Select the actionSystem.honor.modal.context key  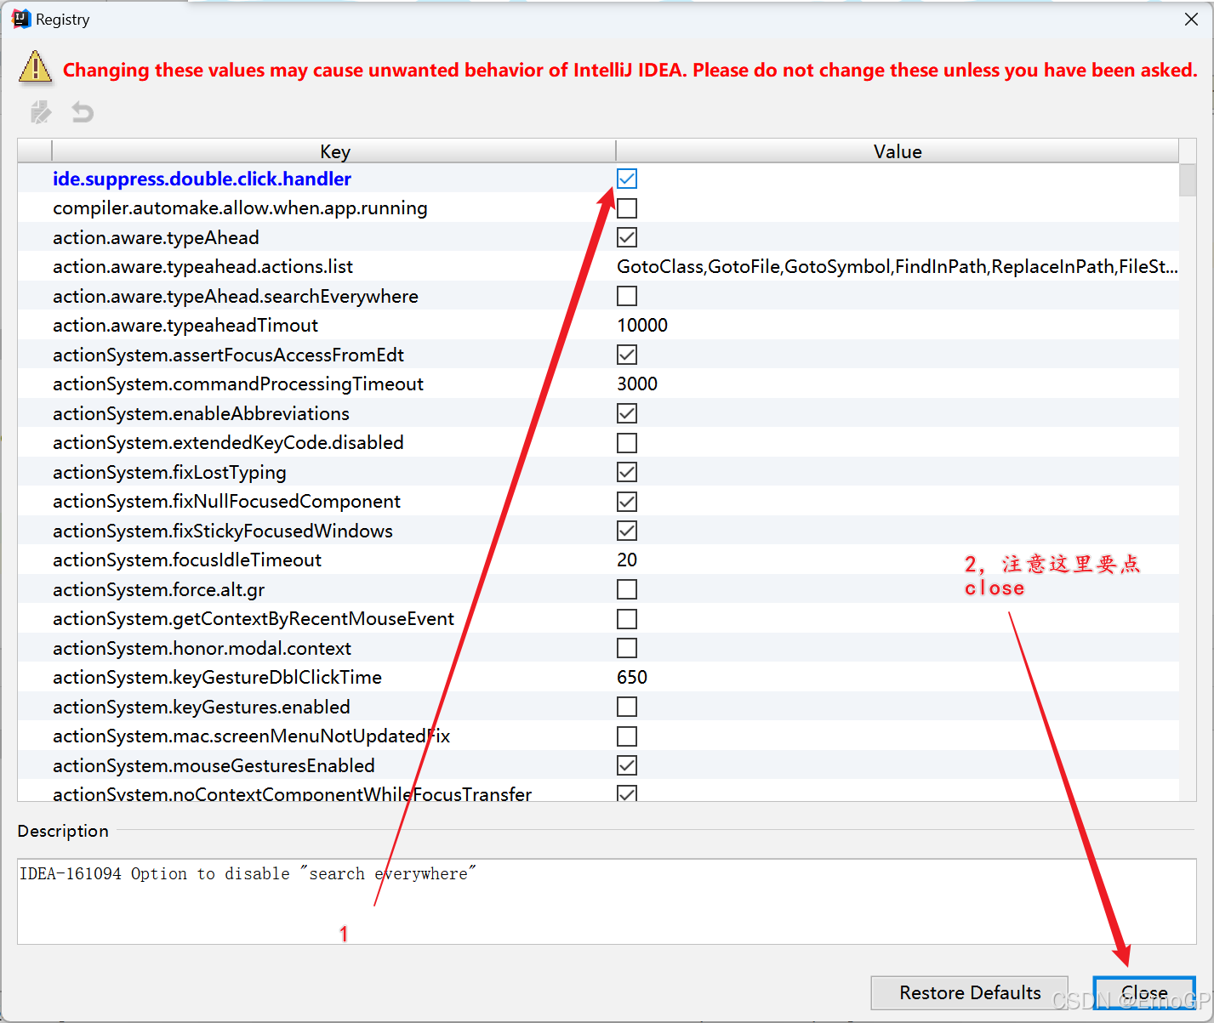click(202, 648)
